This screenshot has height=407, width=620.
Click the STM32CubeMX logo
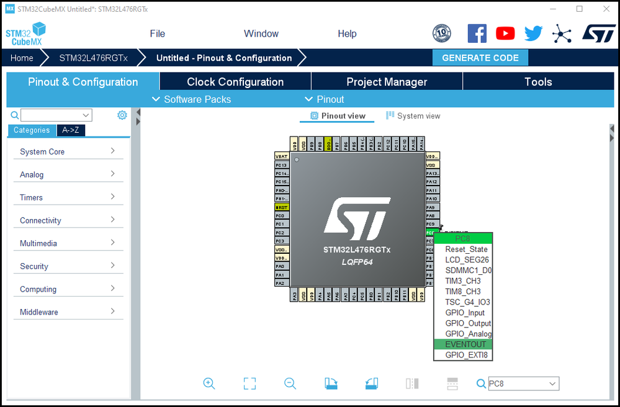[x=25, y=34]
